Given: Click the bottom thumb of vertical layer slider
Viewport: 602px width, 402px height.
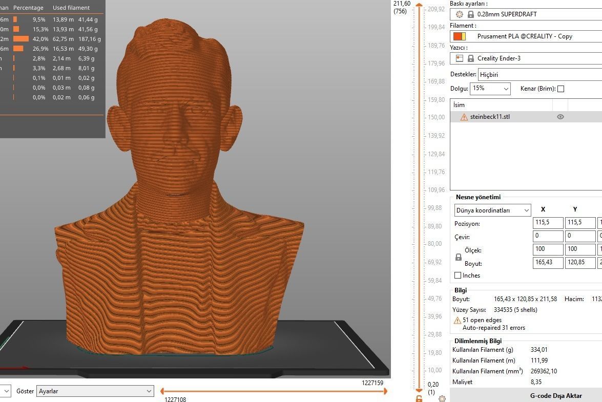Looking at the screenshot, I should click(419, 390).
